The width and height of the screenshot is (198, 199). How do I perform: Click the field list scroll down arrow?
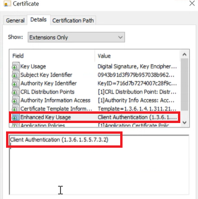click(184, 123)
